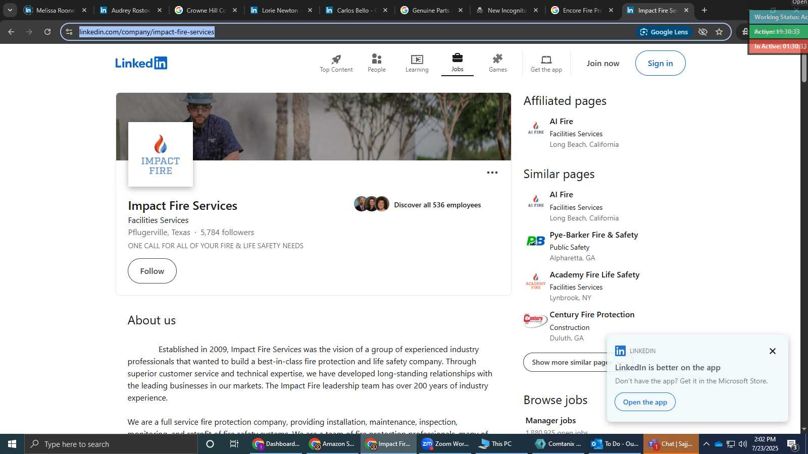
Task: Open Century Fire Protection logo
Action: 535,320
